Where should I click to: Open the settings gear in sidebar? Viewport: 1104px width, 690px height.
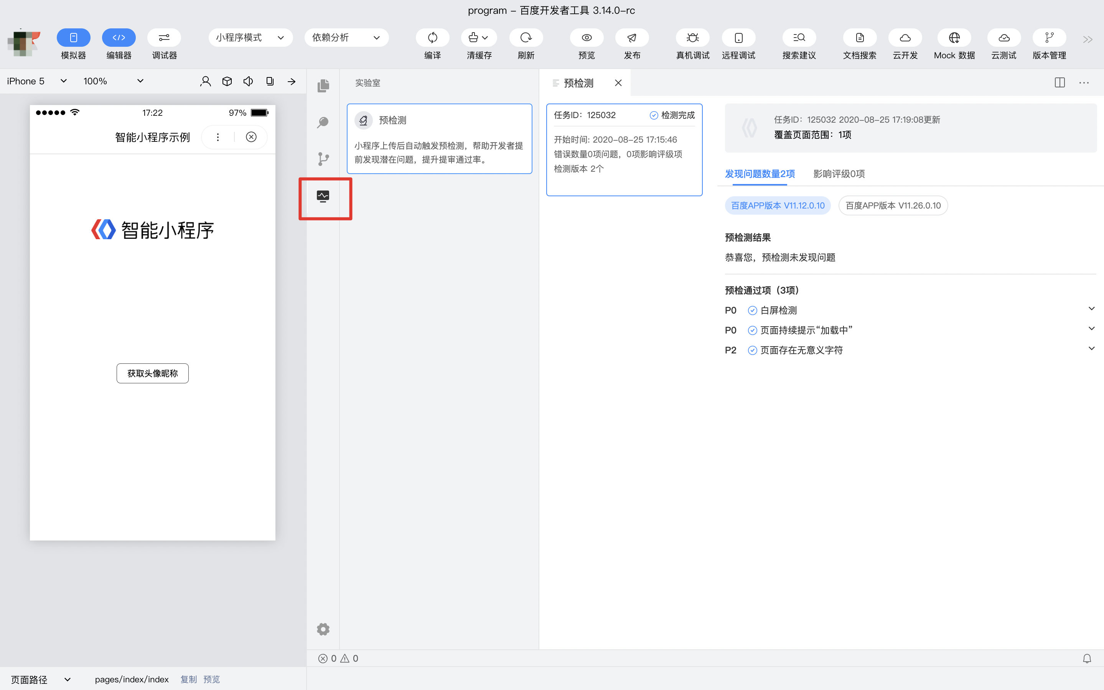point(323,629)
